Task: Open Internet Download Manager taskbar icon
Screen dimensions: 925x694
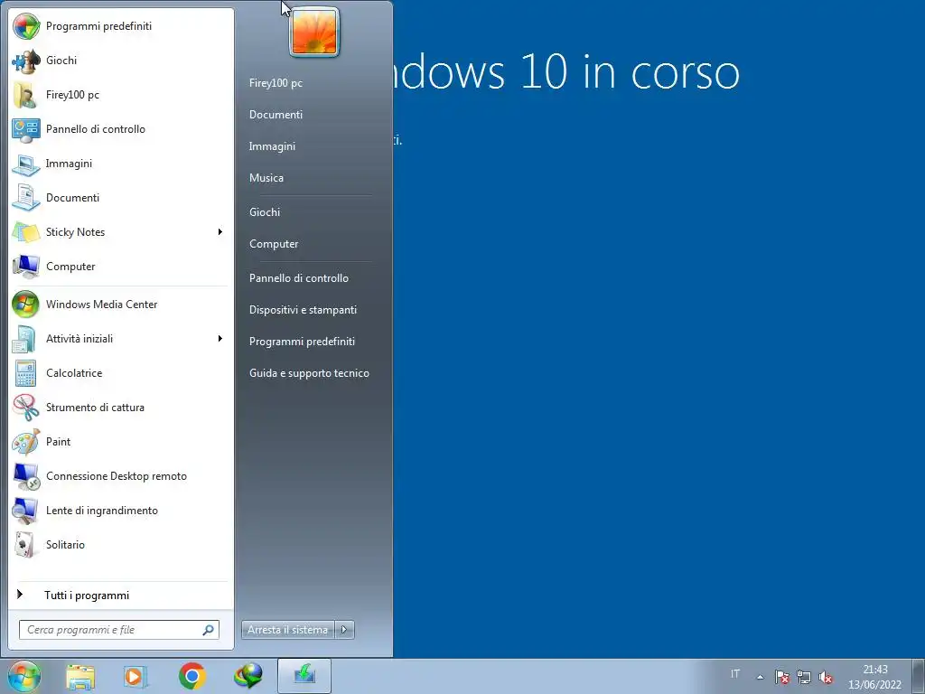Action: [248, 677]
